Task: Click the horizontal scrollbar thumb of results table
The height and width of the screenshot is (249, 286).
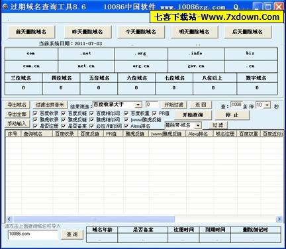Action: coord(94,219)
